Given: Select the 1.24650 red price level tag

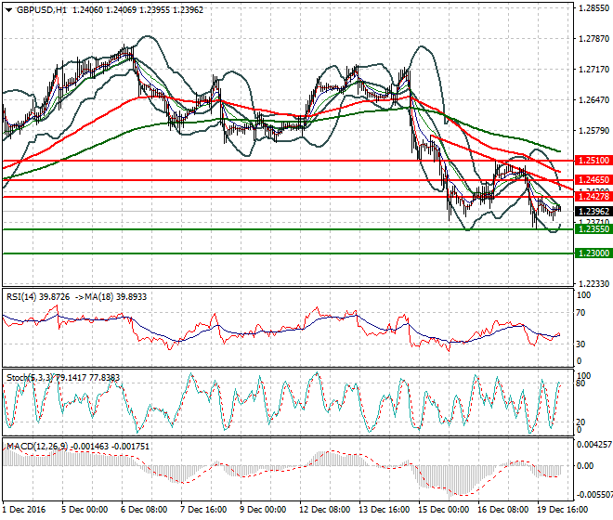Looking at the screenshot, I should (593, 179).
